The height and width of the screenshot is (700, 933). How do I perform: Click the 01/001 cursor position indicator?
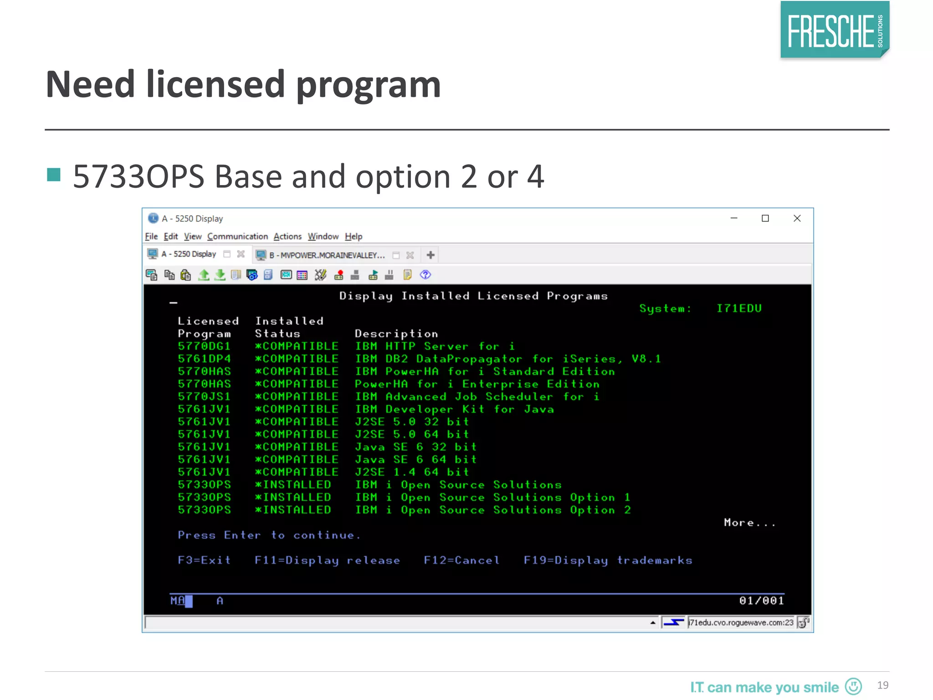click(761, 601)
